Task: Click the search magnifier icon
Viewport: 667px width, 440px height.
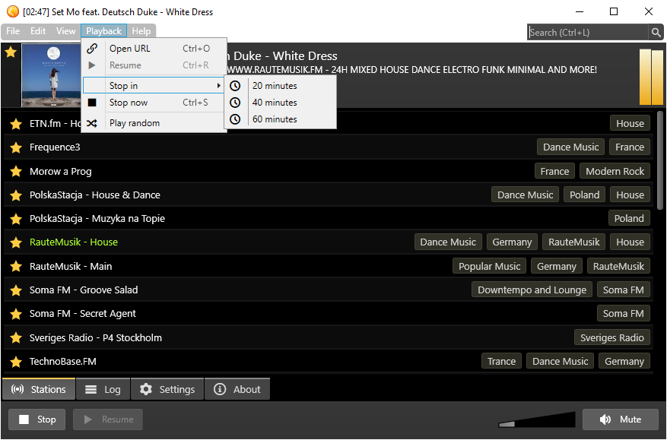Action: click(x=656, y=32)
